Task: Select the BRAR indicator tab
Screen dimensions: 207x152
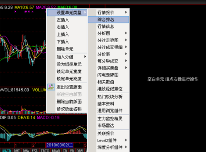Action: pos(56,150)
